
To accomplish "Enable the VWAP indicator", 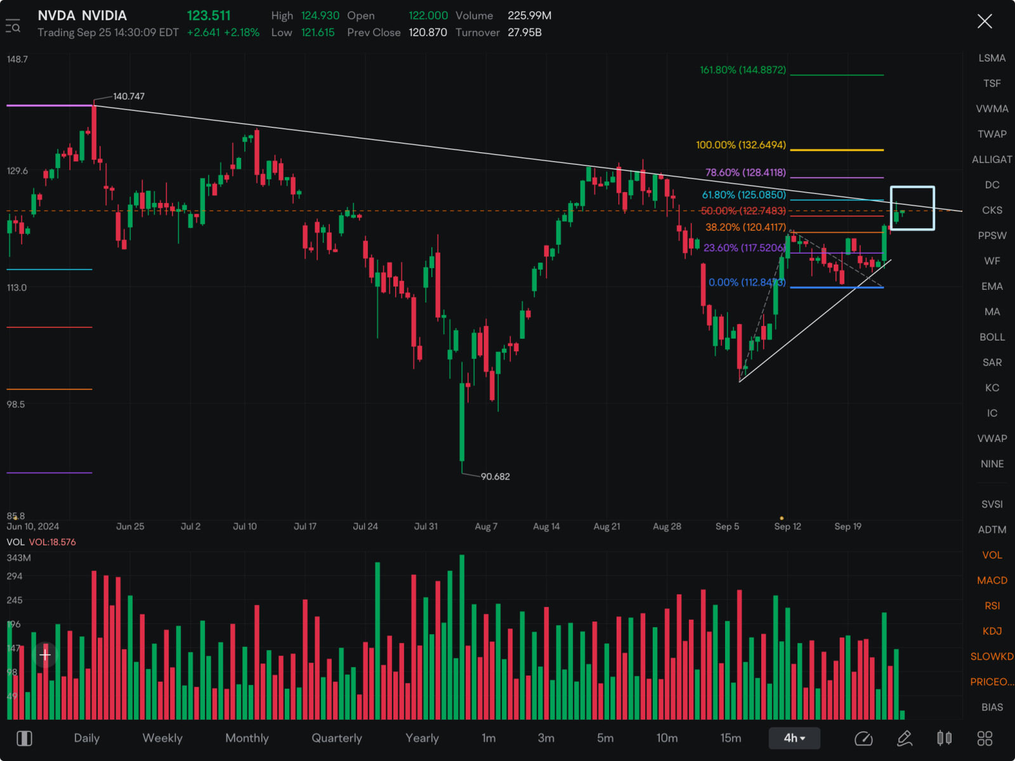I will pyautogui.click(x=992, y=439).
